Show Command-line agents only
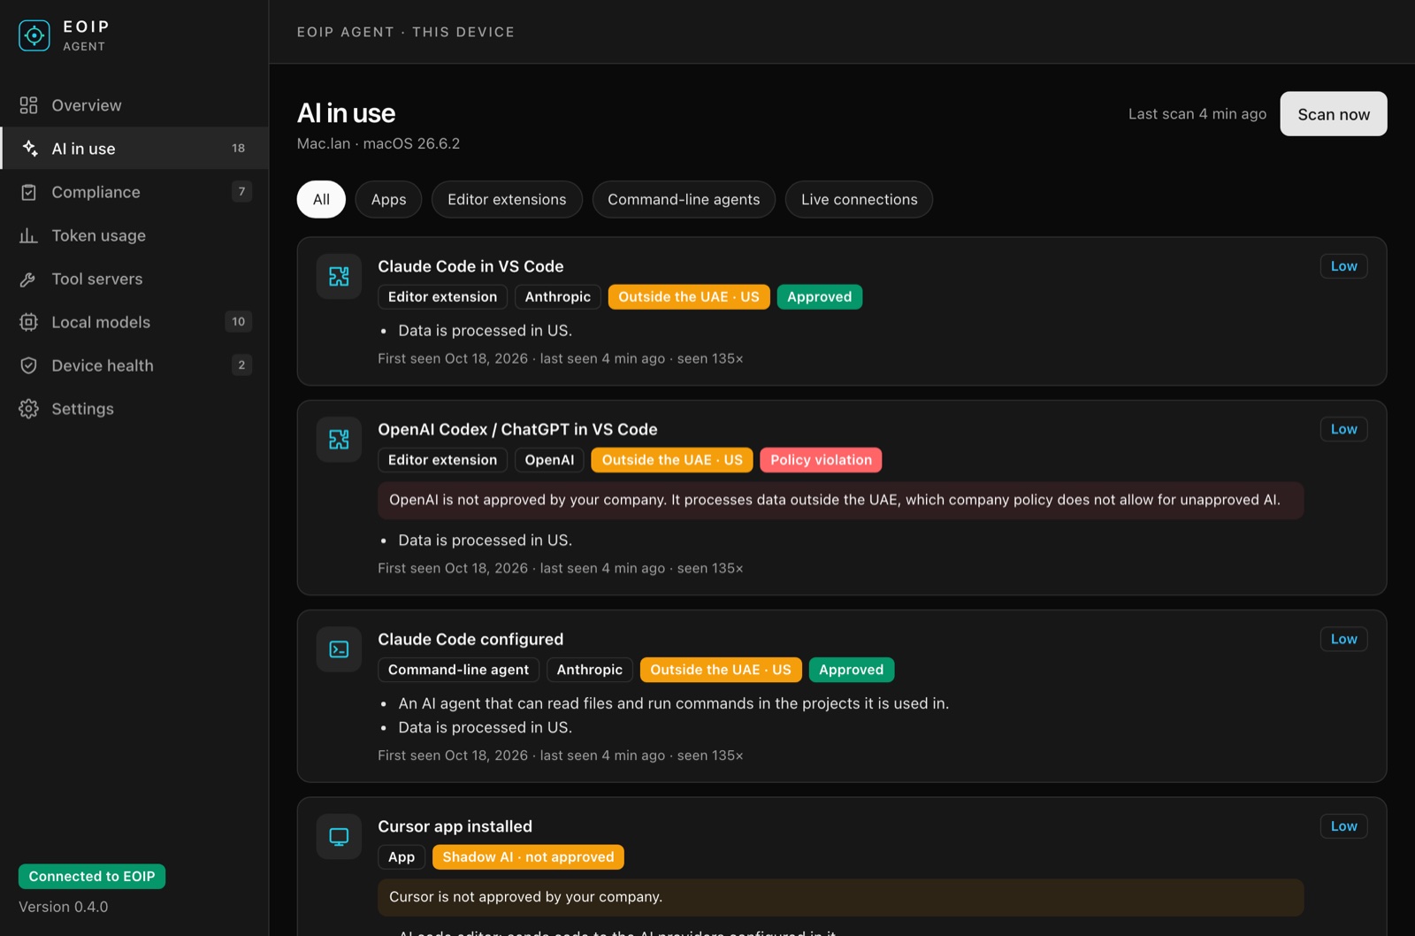Image resolution: width=1415 pixels, height=936 pixels. [684, 199]
